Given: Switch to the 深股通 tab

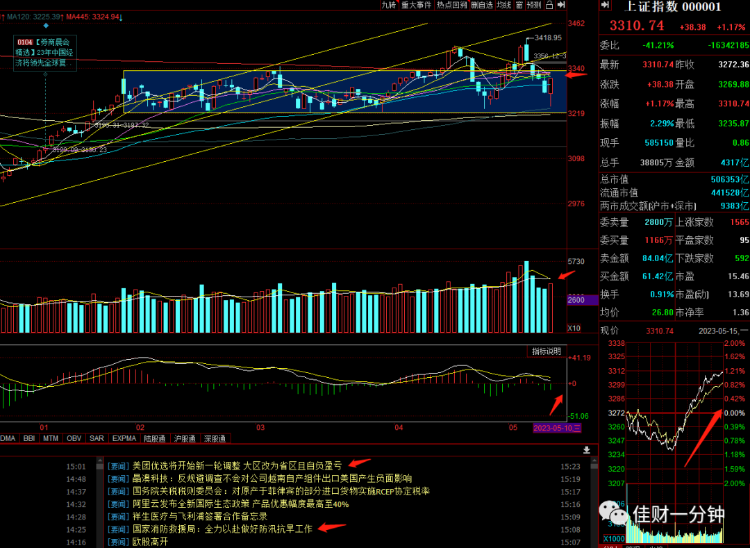Looking at the screenshot, I should 215,438.
